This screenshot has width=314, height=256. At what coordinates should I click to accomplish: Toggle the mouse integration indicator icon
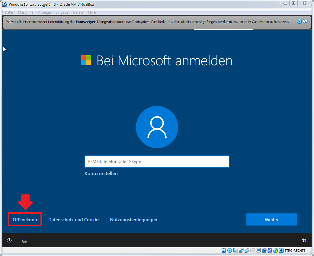coord(276,250)
